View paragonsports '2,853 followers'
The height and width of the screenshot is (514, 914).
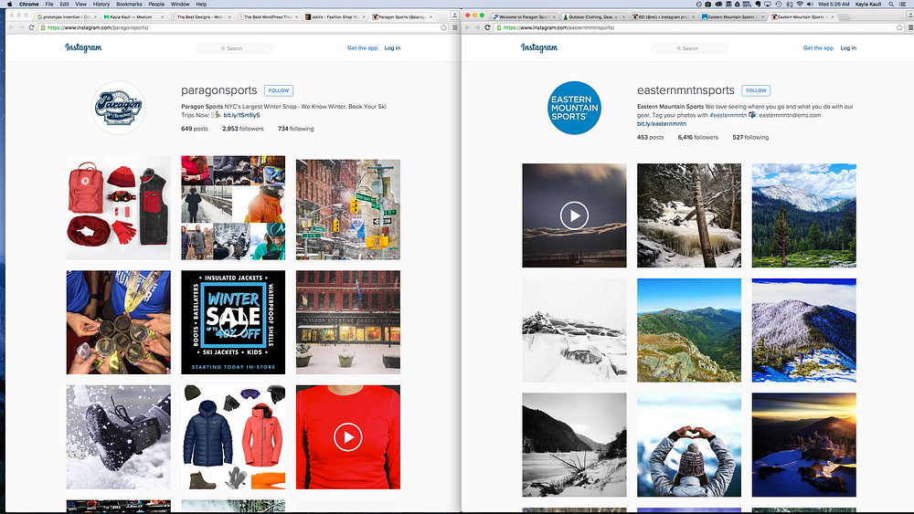(x=243, y=129)
